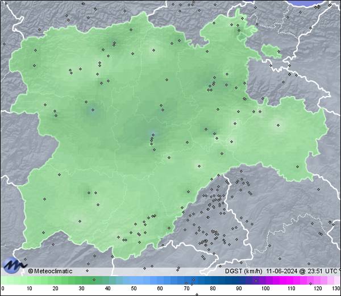Viewport: 341px width, 296px height.
Task: Open the © Meteoclimatic copyright link
Action: pos(51,271)
